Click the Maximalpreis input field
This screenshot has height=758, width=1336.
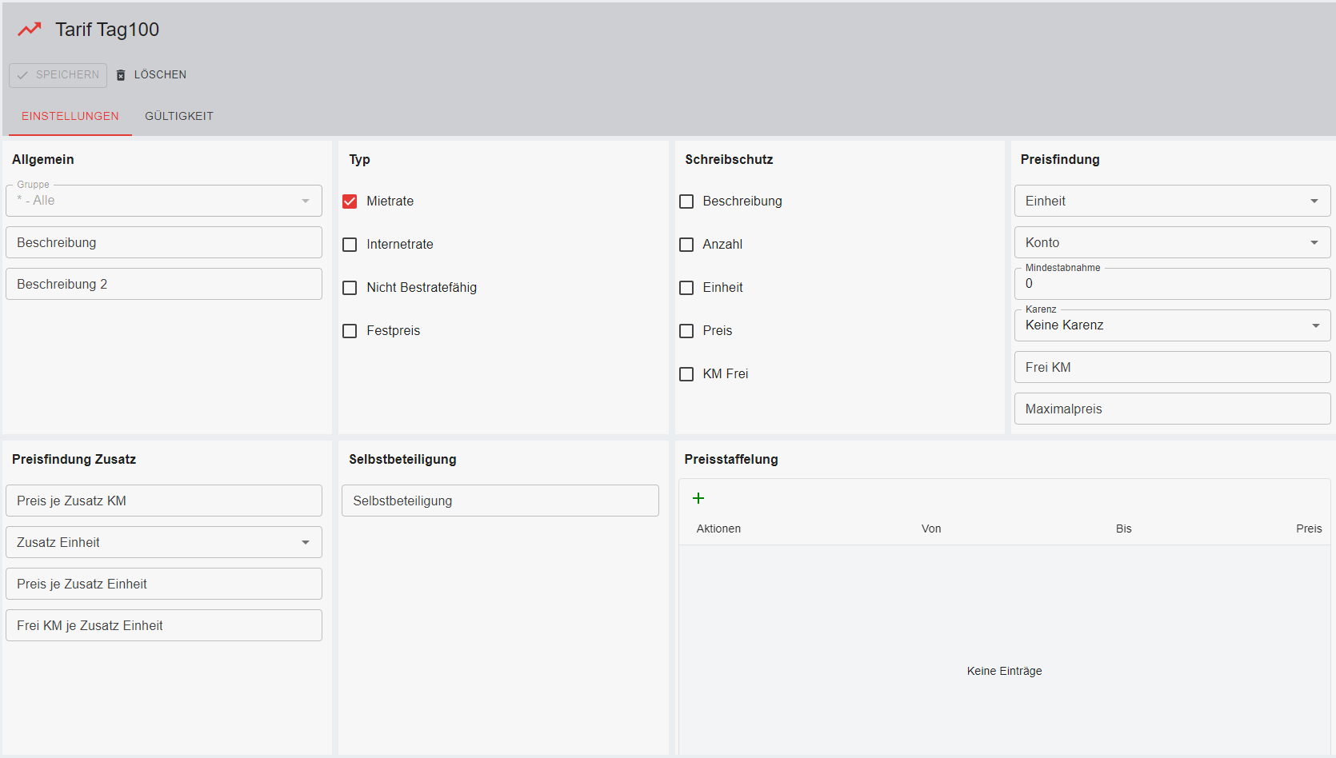(1171, 409)
